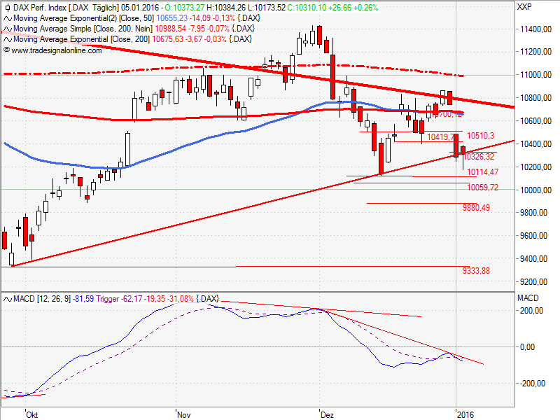Click the Nov marker on the time axis

coord(183,414)
